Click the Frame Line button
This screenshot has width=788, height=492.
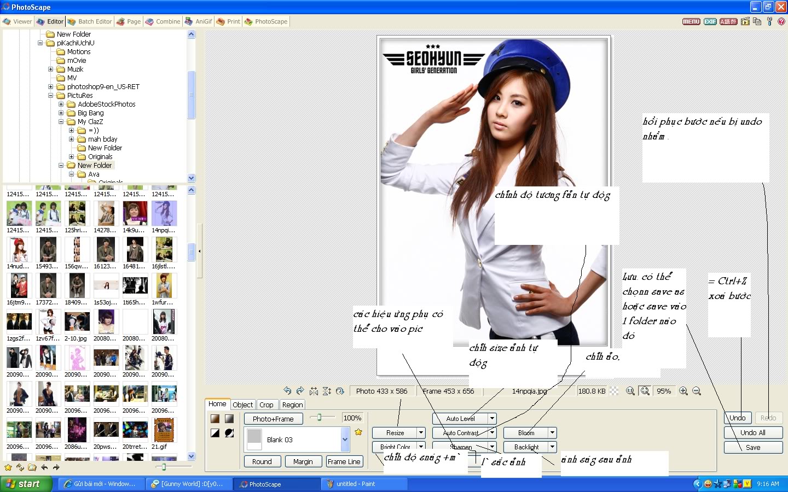(344, 461)
